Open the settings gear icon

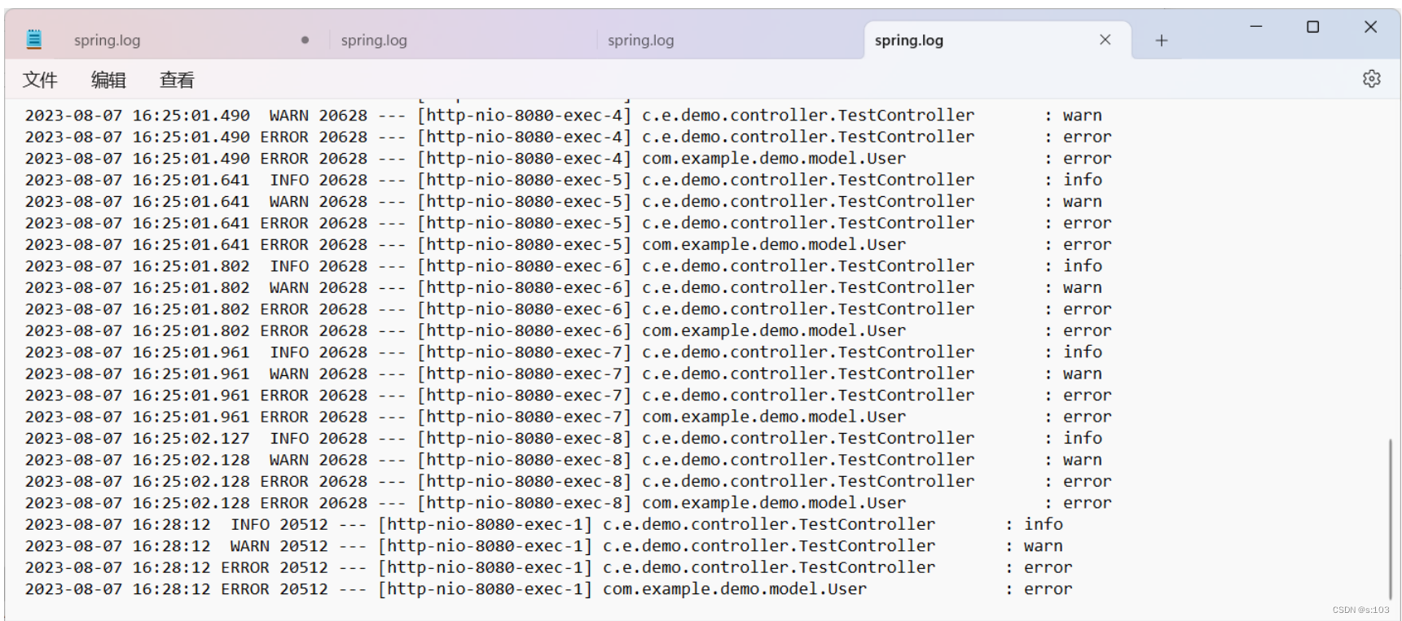[x=1372, y=79]
